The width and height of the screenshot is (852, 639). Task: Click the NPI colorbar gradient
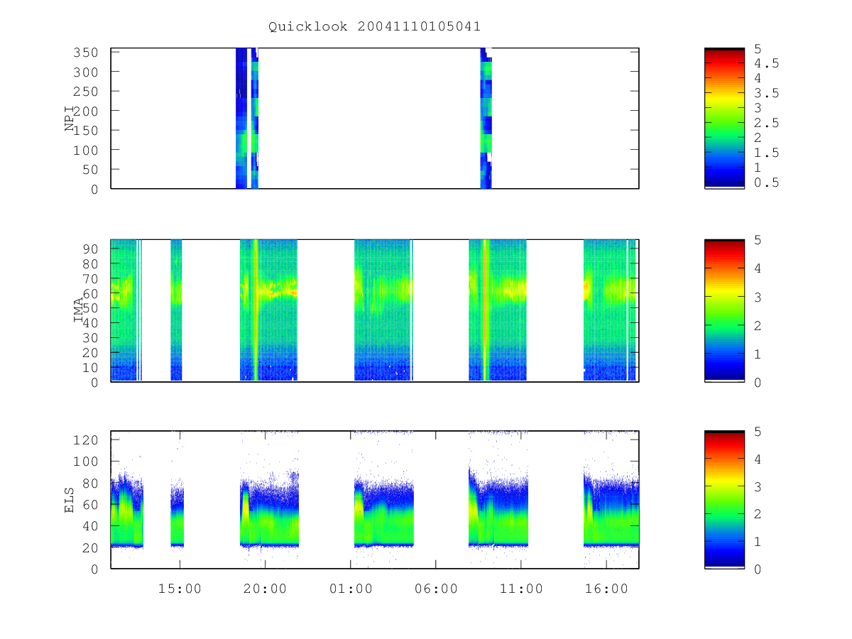(724, 119)
